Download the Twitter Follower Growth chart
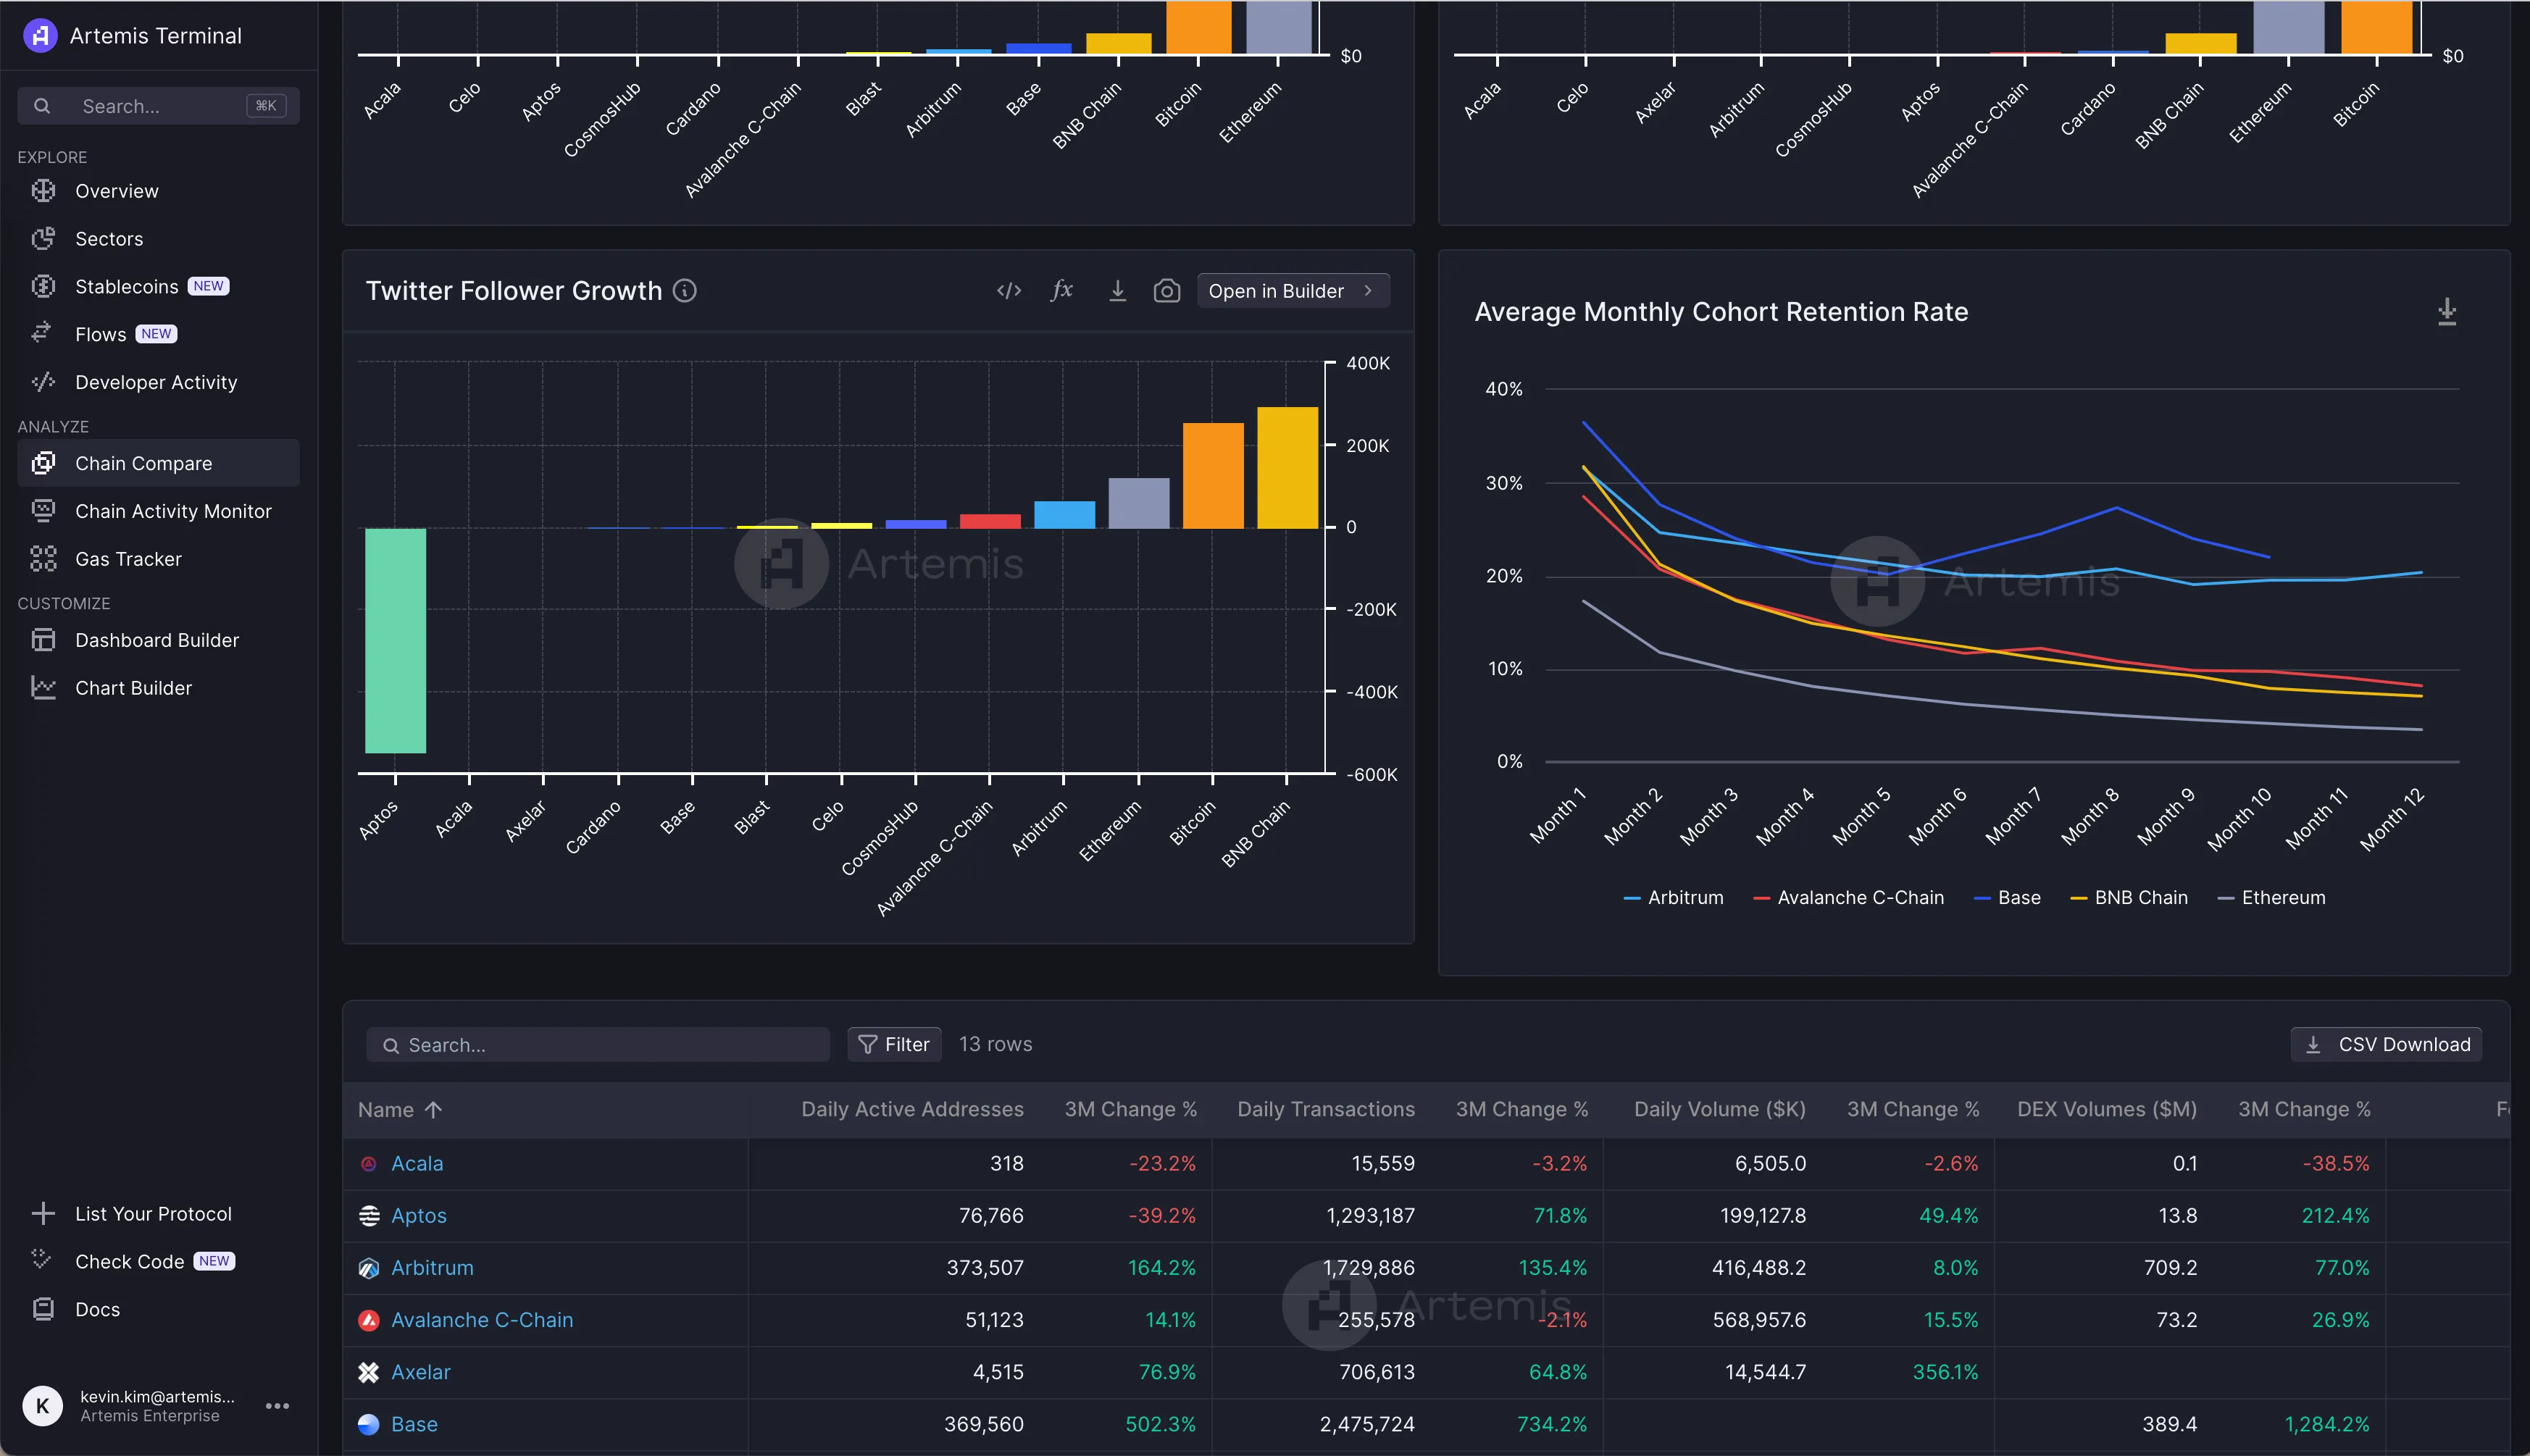 click(x=1118, y=291)
